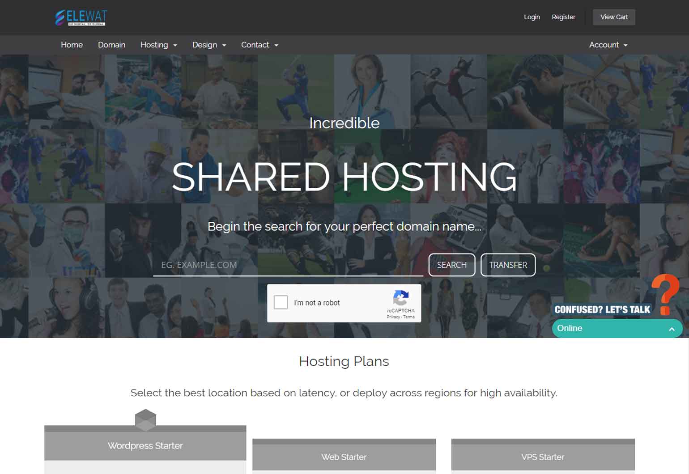The width and height of the screenshot is (689, 474).
Task: Click the cube icon above Wordpress Starter
Action: 145,419
